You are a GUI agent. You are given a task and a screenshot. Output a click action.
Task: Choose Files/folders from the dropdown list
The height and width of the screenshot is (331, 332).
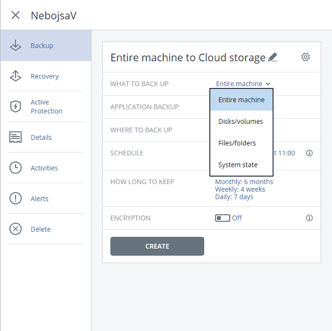(x=241, y=143)
